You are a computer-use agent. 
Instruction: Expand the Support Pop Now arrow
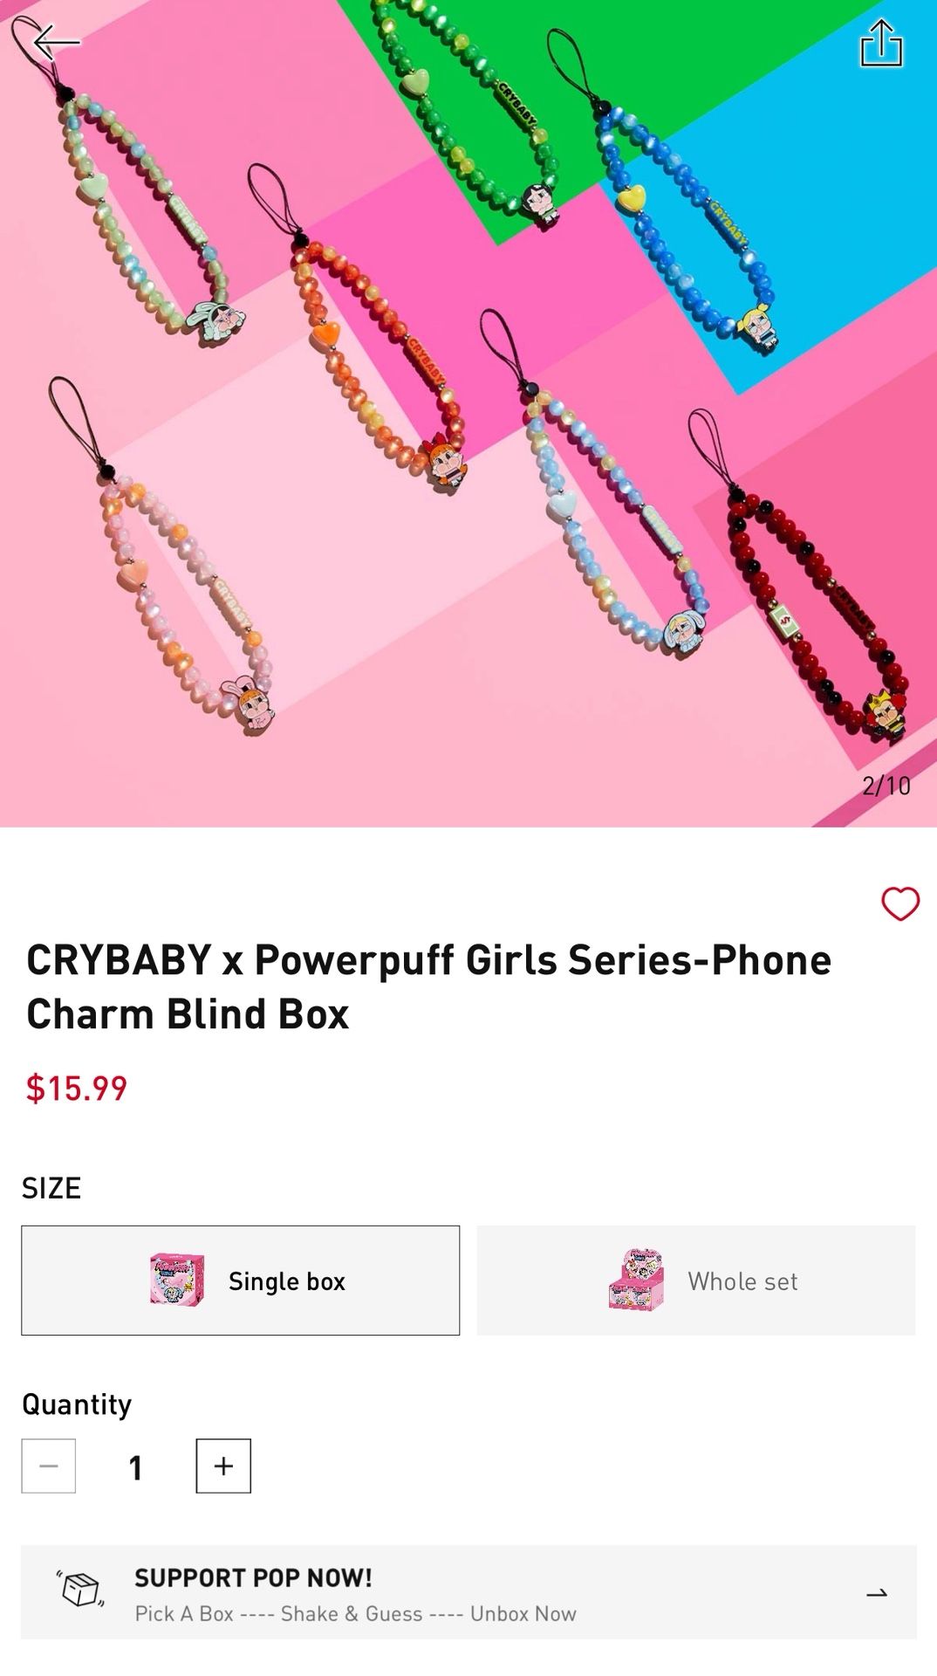[876, 1593]
